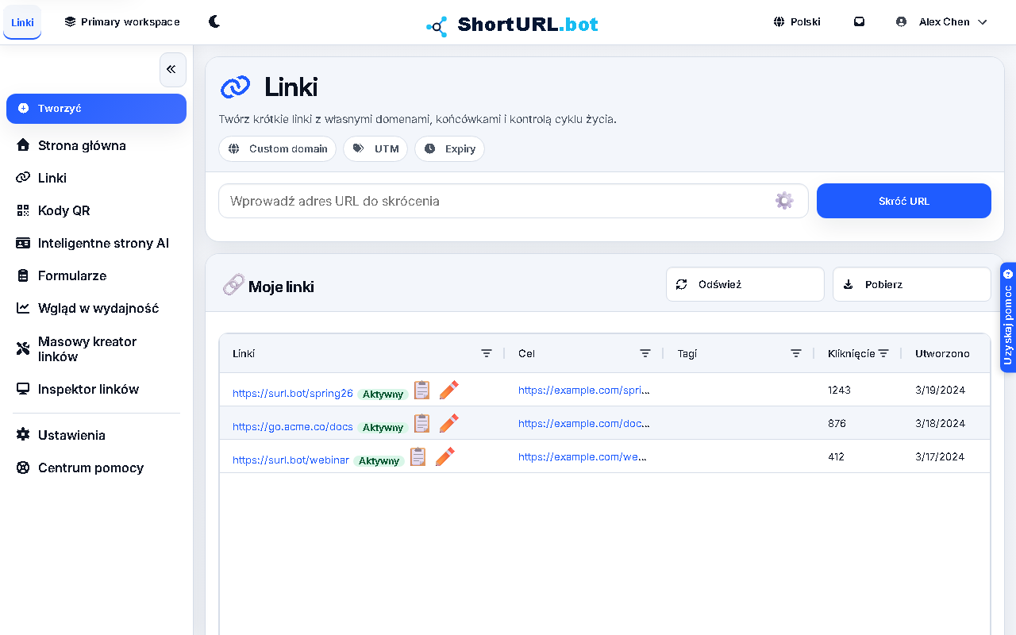Image resolution: width=1016 pixels, height=635 pixels.
Task: Open the inbox icon in header
Action: tap(859, 21)
